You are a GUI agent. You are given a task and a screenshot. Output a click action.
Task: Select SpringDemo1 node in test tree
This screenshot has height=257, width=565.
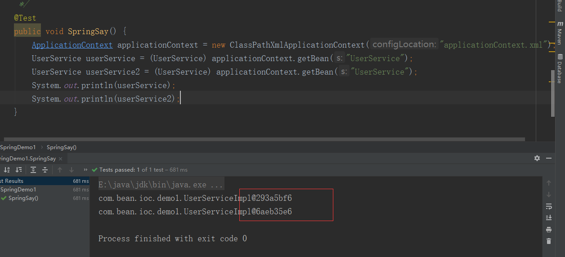(x=45, y=190)
